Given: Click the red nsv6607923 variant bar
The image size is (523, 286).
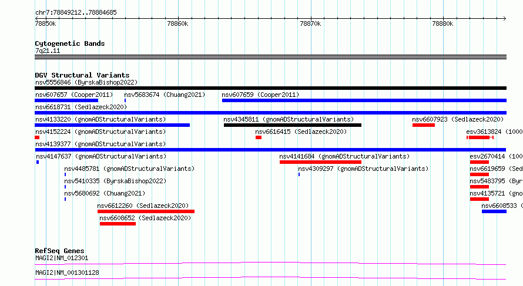Looking at the screenshot, I should 424,125.
